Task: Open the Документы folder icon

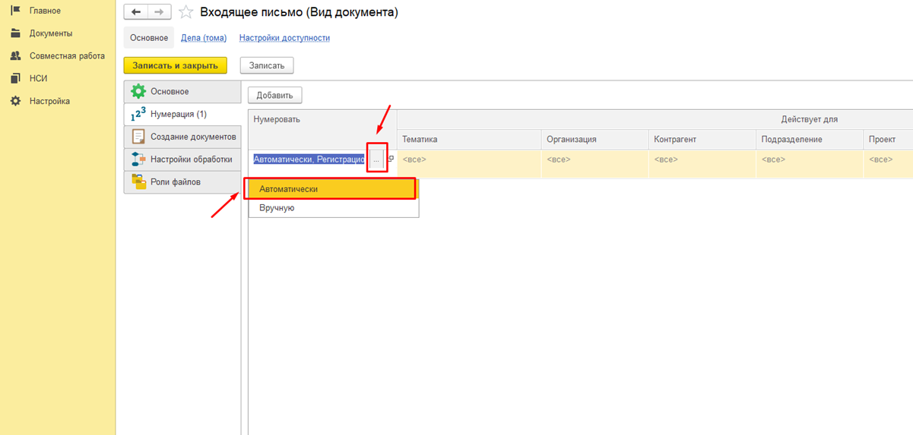Action: coord(15,33)
